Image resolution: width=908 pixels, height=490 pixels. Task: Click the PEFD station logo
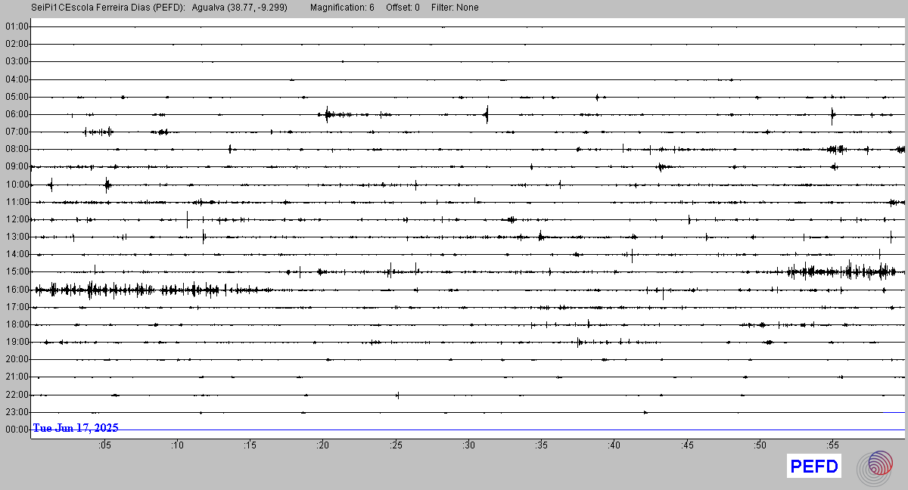point(814,467)
